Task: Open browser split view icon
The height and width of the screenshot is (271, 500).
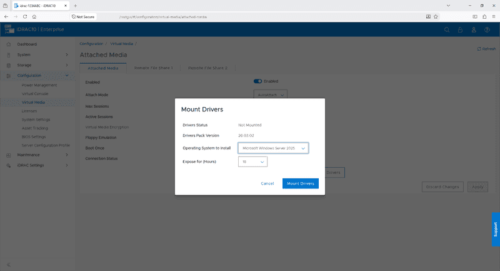Action: pyautogui.click(x=475, y=17)
